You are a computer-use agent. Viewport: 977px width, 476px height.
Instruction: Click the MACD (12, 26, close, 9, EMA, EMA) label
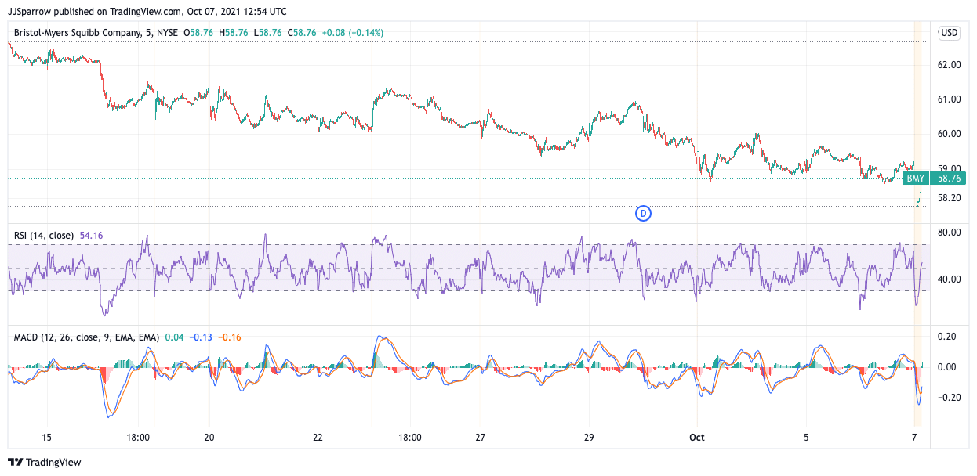tap(86, 337)
